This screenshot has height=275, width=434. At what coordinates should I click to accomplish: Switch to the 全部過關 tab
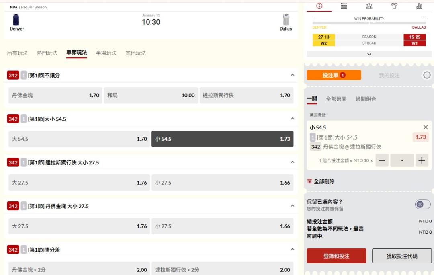click(336, 99)
